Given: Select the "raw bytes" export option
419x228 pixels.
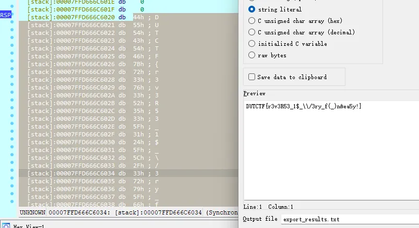Looking at the screenshot, I should (x=252, y=55).
